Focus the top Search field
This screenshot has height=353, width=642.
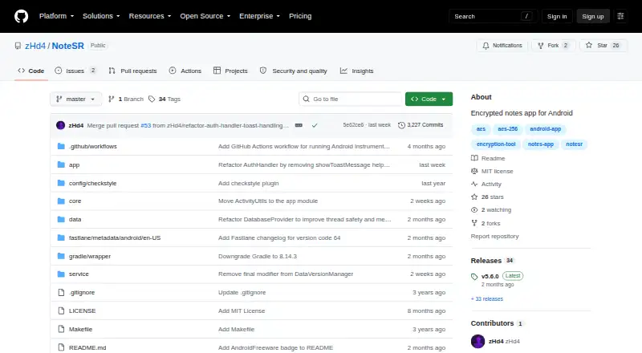point(493,16)
